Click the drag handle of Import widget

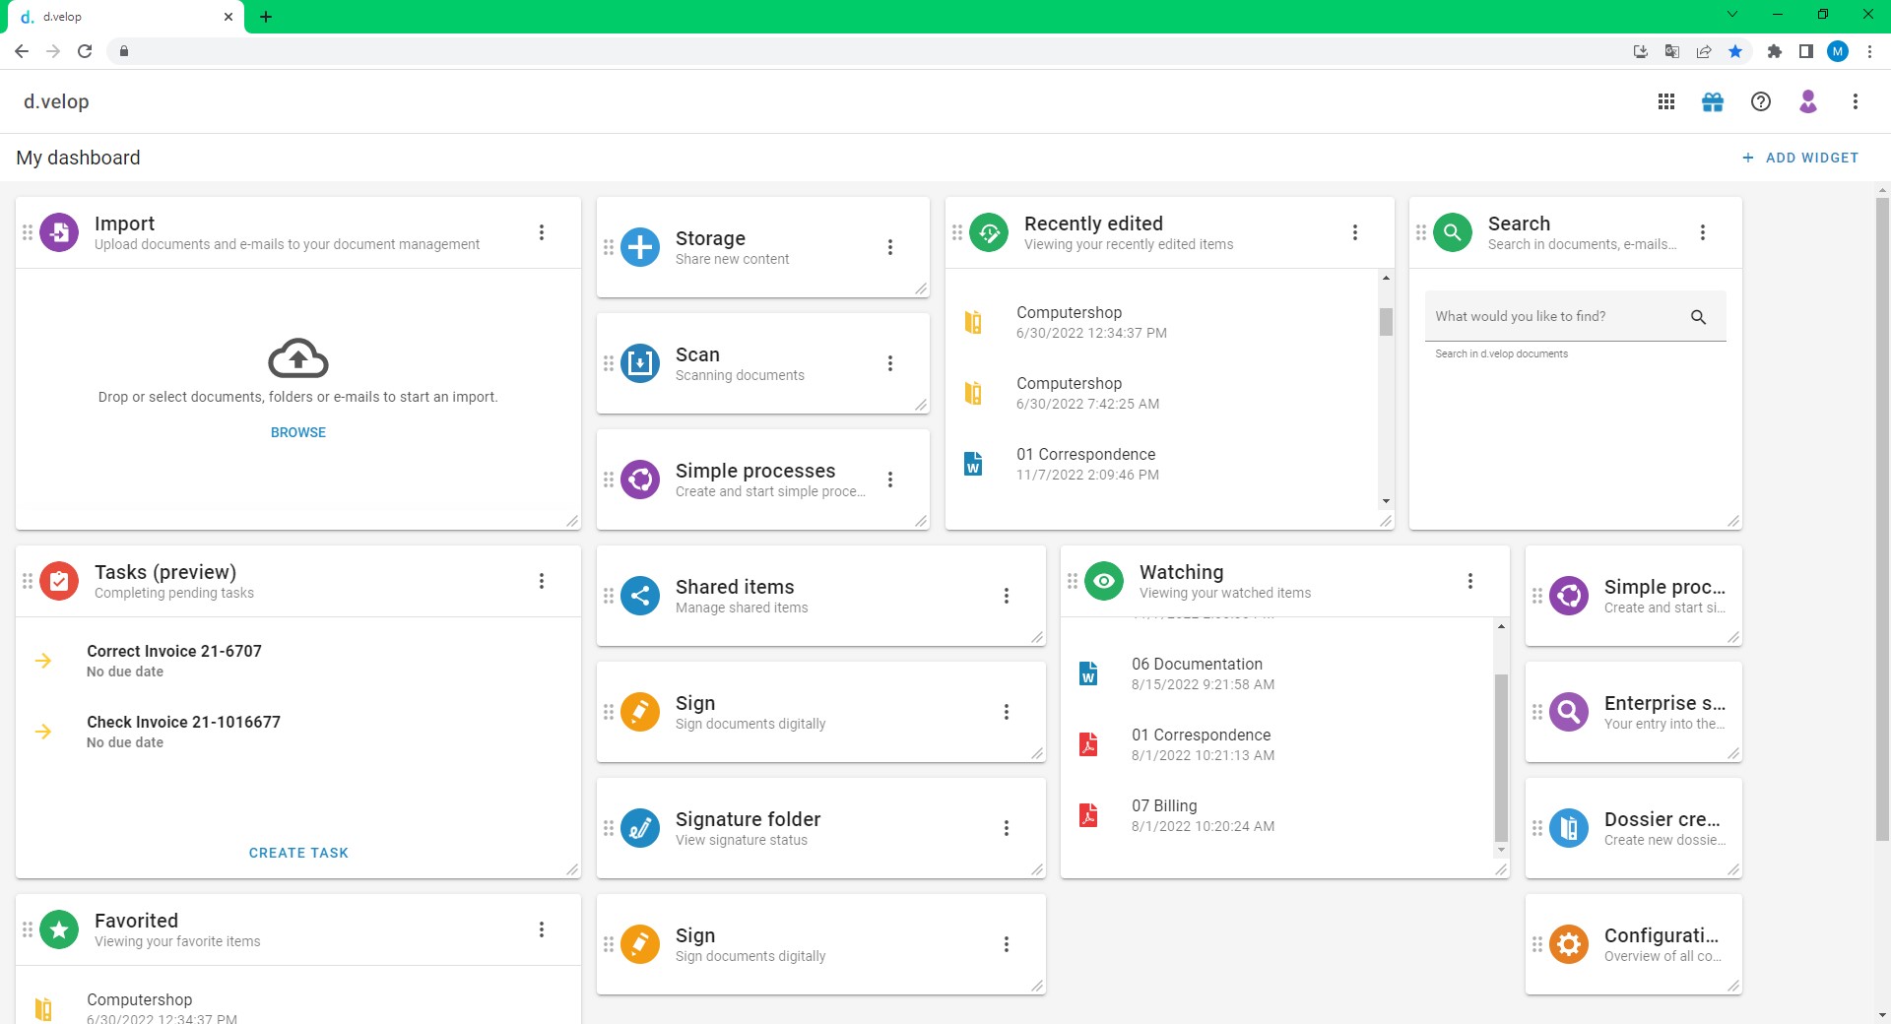pos(28,232)
